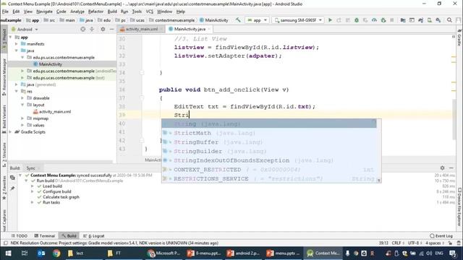The image size is (463, 260).
Task: Hide the Build panel with minus icon
Action: (451, 168)
